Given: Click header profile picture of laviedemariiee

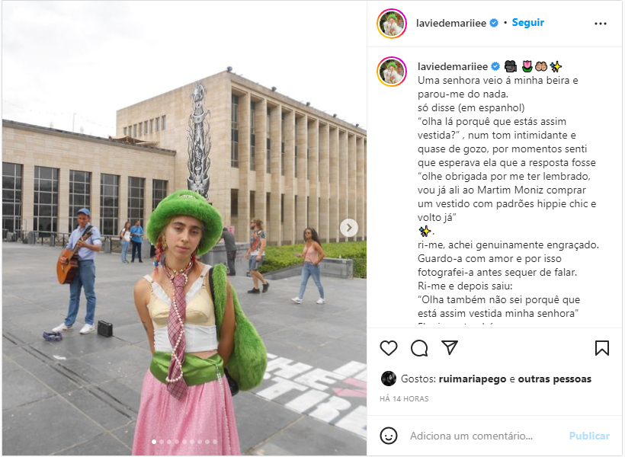Looking at the screenshot, I should coord(392,24).
